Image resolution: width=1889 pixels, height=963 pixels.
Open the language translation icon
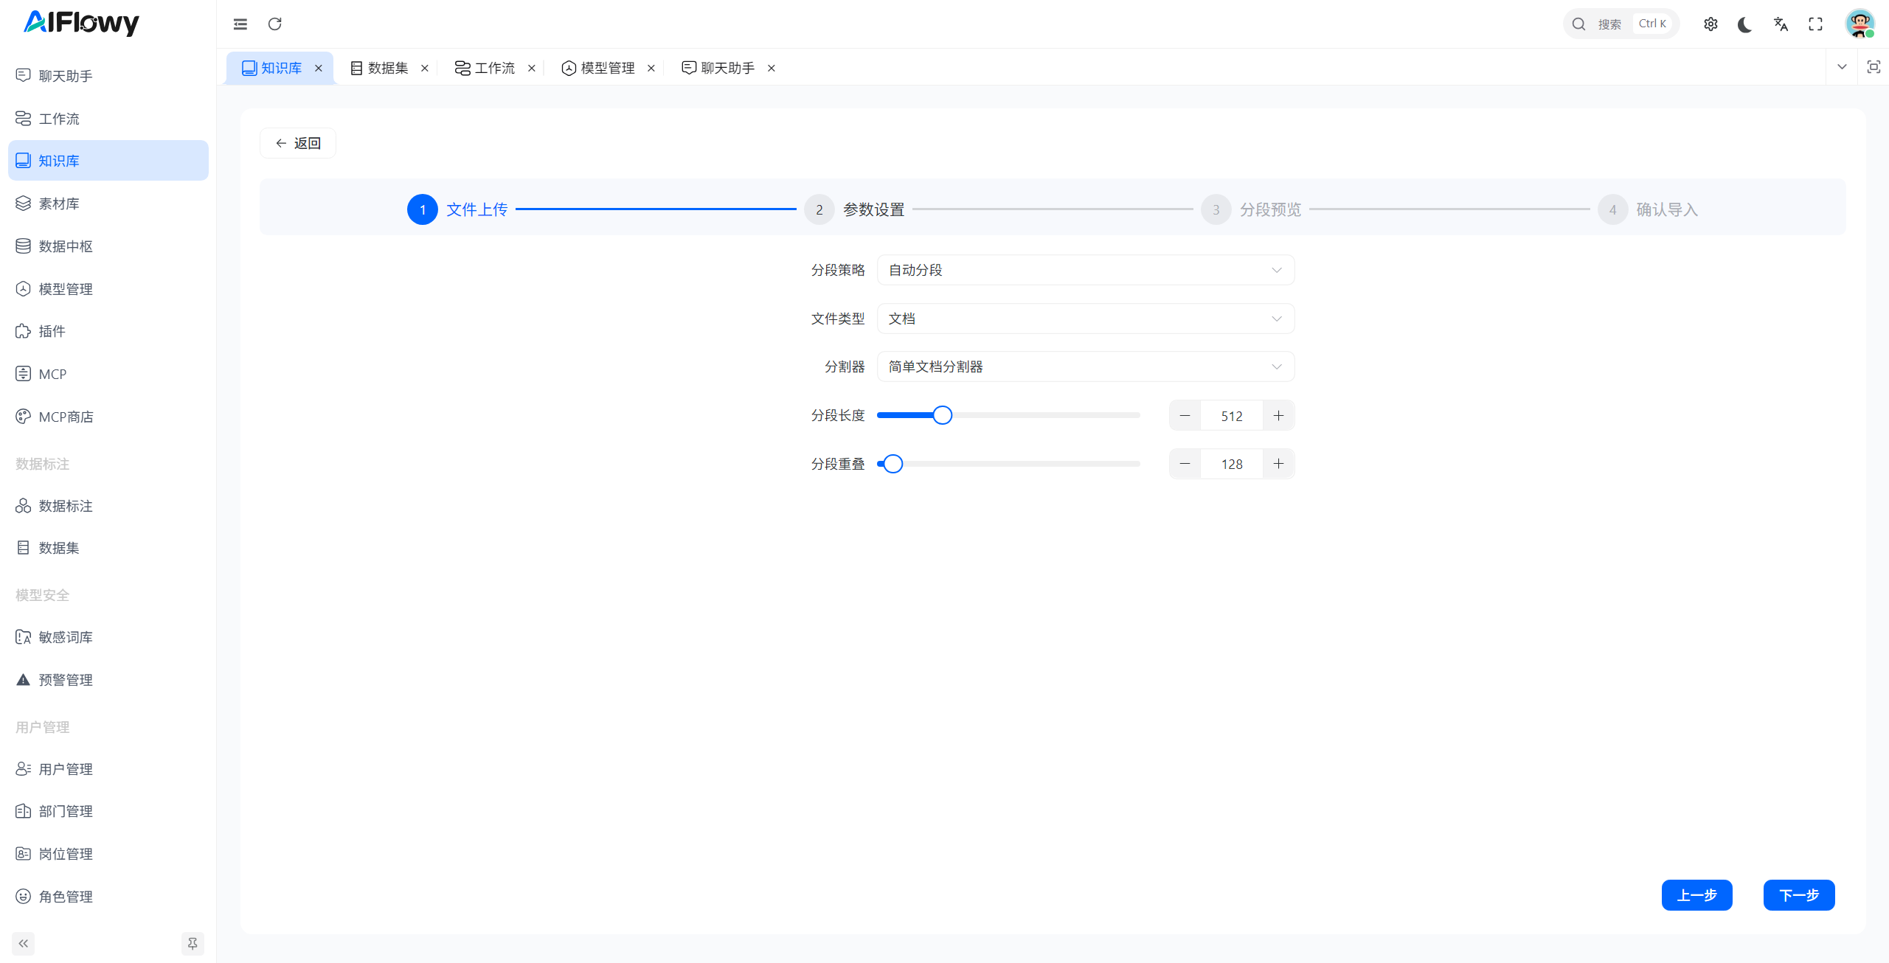1781,24
